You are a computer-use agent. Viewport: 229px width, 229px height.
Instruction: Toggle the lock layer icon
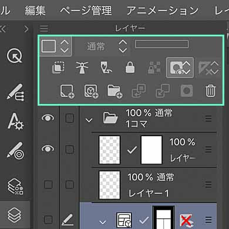tap(130, 68)
